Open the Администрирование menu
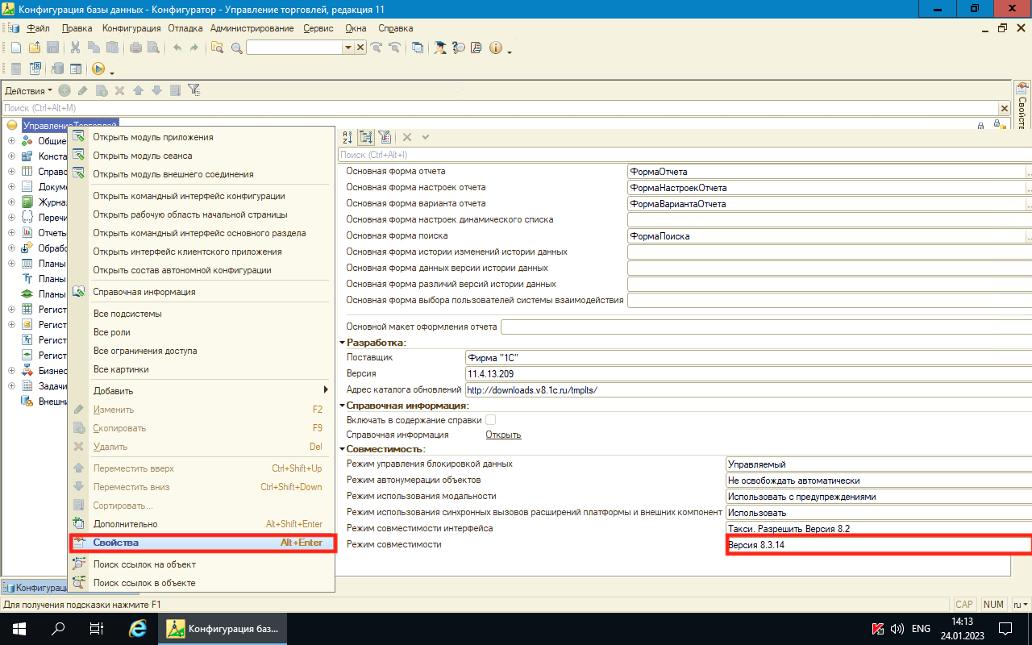The width and height of the screenshot is (1032, 645). (252, 28)
